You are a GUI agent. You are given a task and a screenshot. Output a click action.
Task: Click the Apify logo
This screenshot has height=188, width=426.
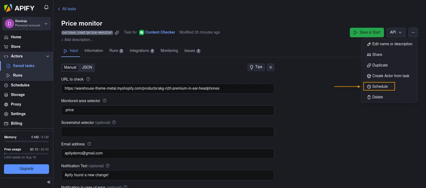[x=19, y=8]
